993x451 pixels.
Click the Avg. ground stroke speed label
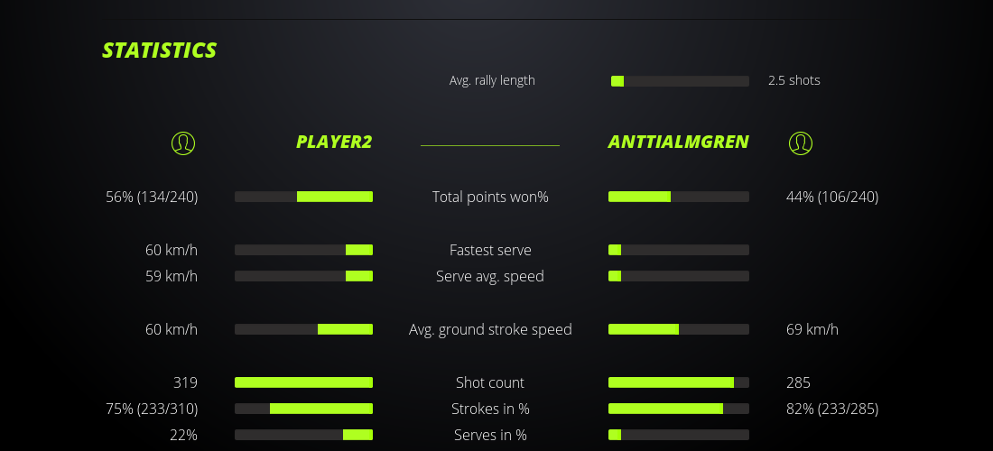(490, 329)
